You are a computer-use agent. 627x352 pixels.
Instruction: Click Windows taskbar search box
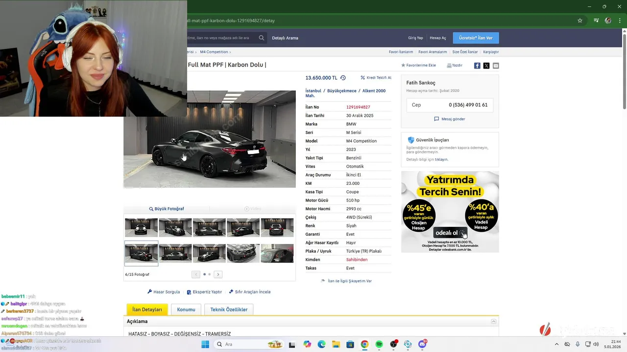click(x=248, y=344)
